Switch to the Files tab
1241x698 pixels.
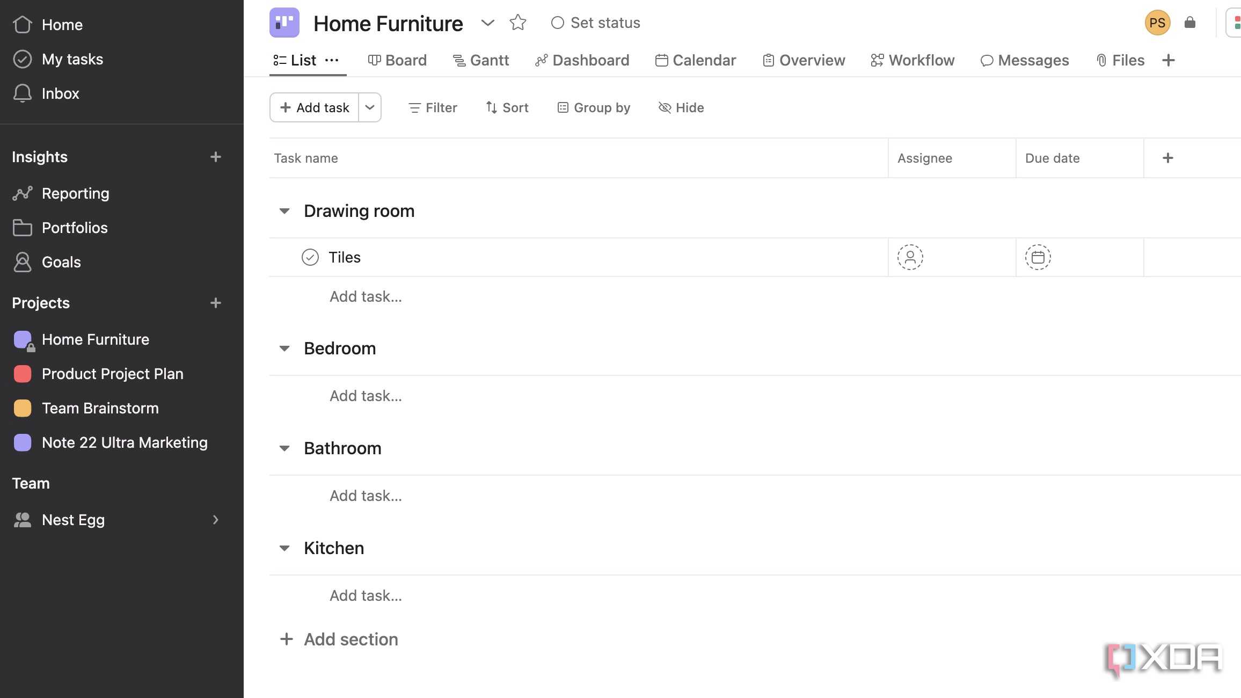pos(1120,60)
